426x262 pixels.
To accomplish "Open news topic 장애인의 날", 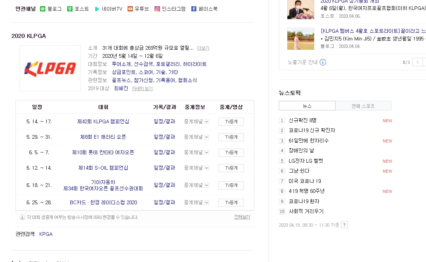I will 301,151.
